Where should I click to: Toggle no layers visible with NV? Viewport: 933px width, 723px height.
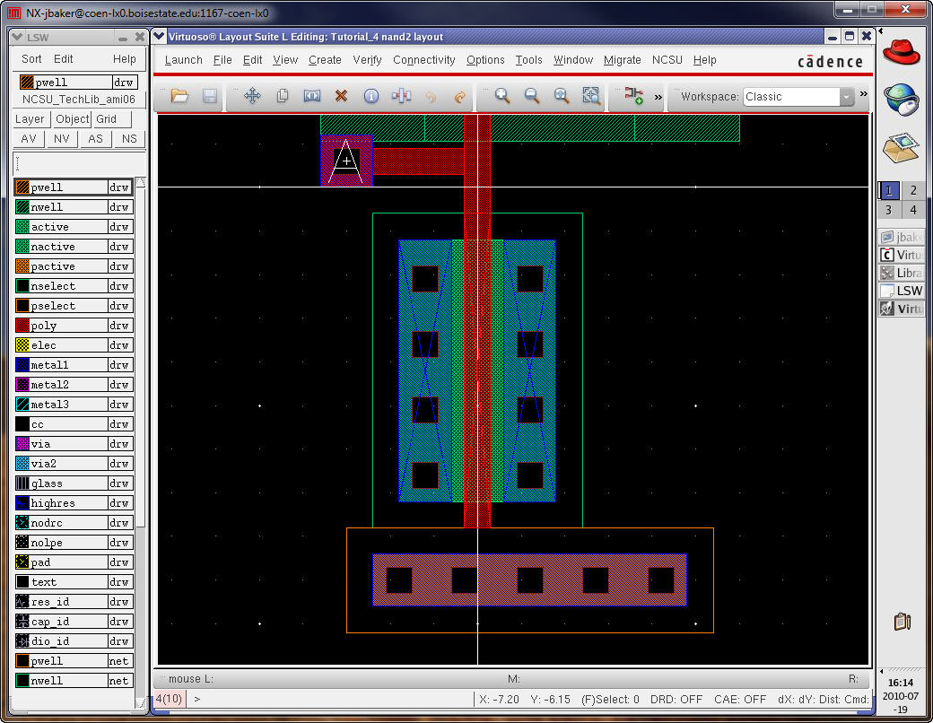(x=62, y=139)
